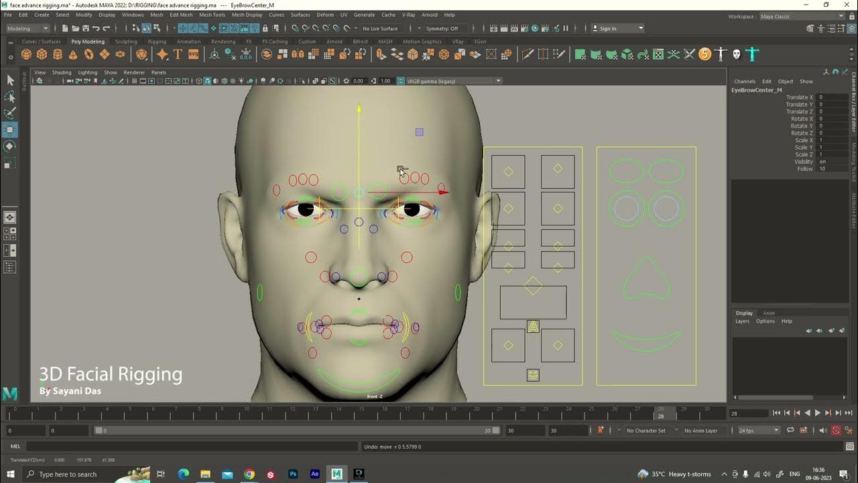Click the Redo arrow in the status line
Image resolution: width=858 pixels, height=483 pixels.
pos(106,28)
